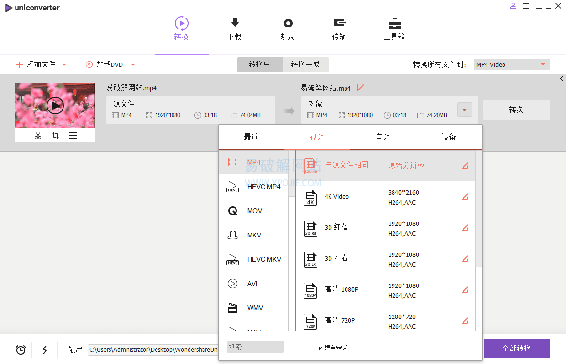Show the 转换中 list
The height and width of the screenshot is (364, 566).
[x=260, y=64]
